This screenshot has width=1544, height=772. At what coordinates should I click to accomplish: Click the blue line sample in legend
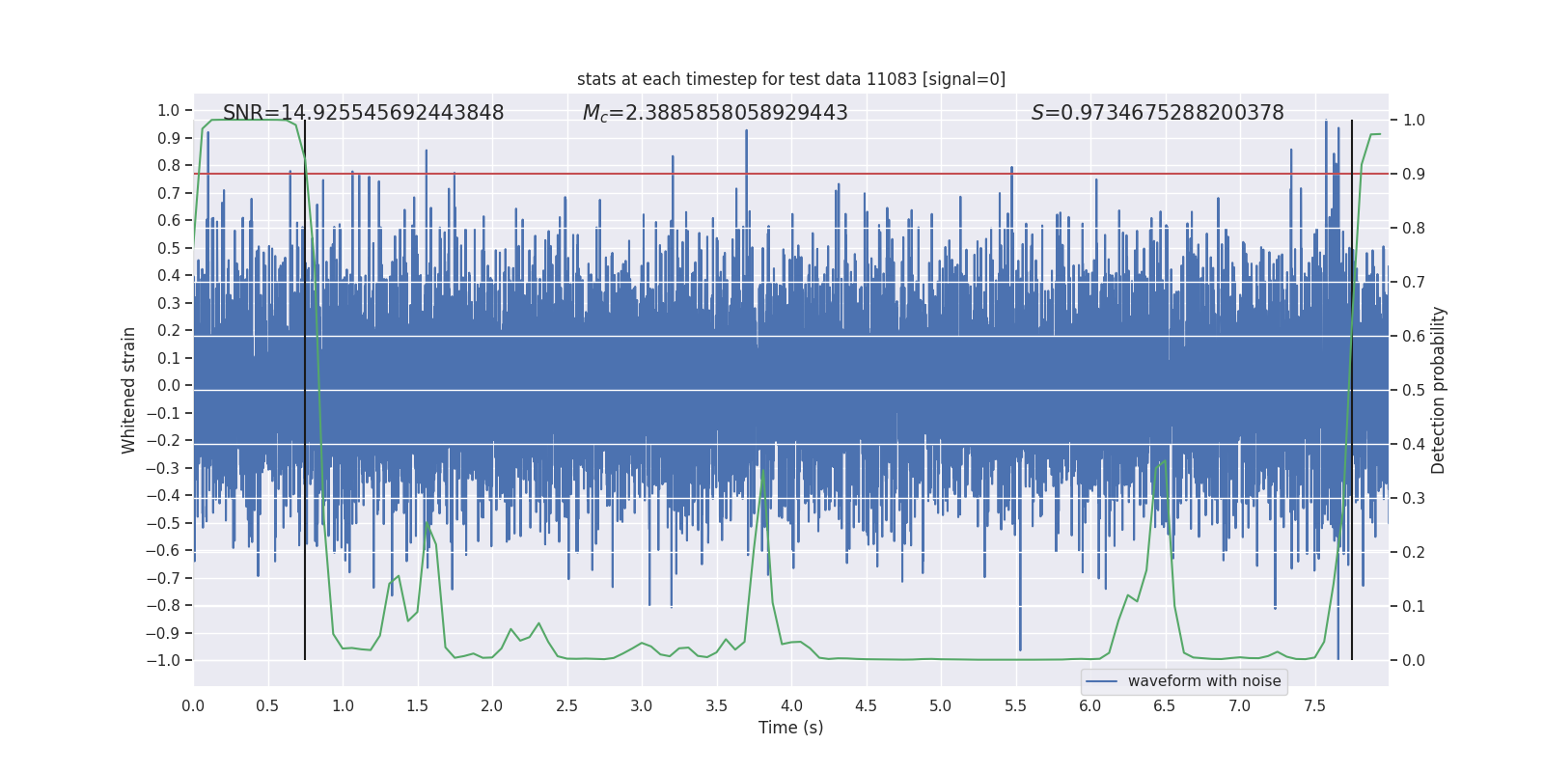[x=1102, y=681]
